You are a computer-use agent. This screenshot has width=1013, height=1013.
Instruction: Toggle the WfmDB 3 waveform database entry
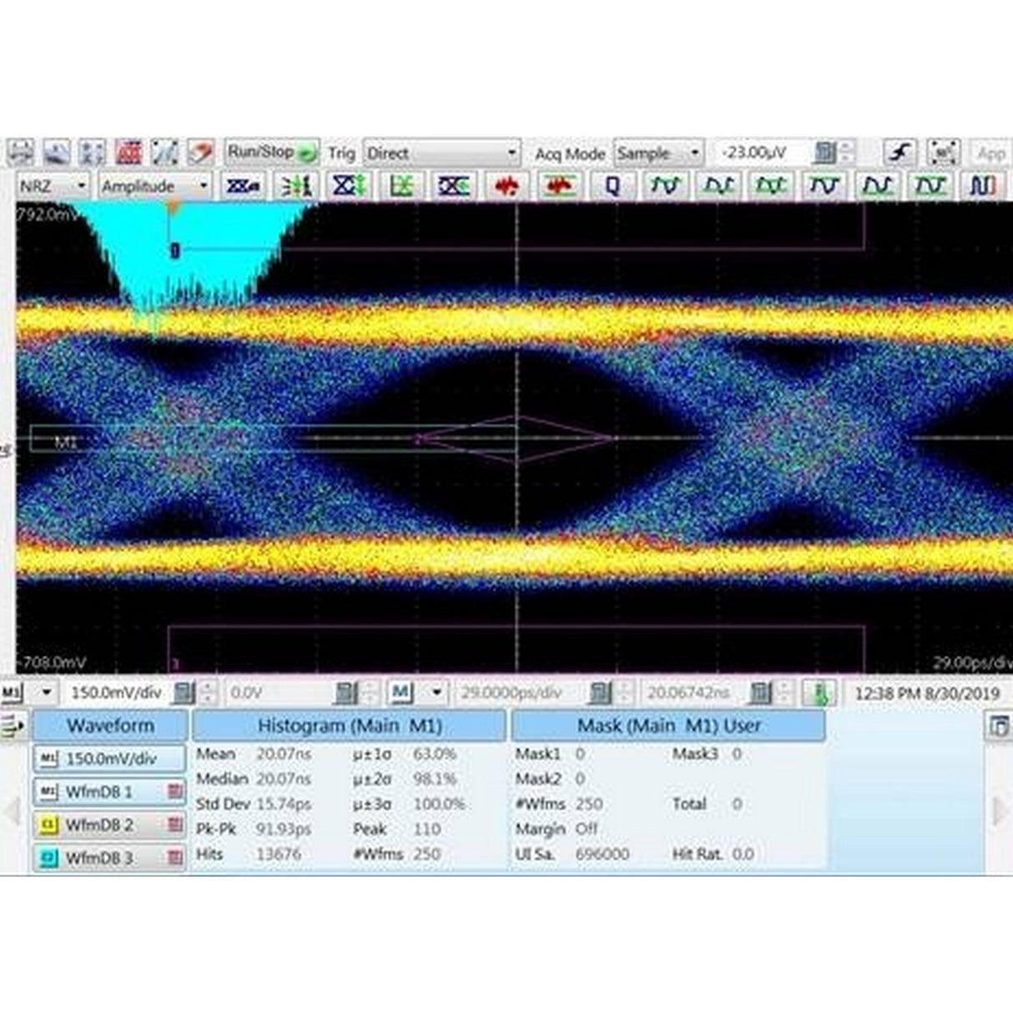coord(109,858)
